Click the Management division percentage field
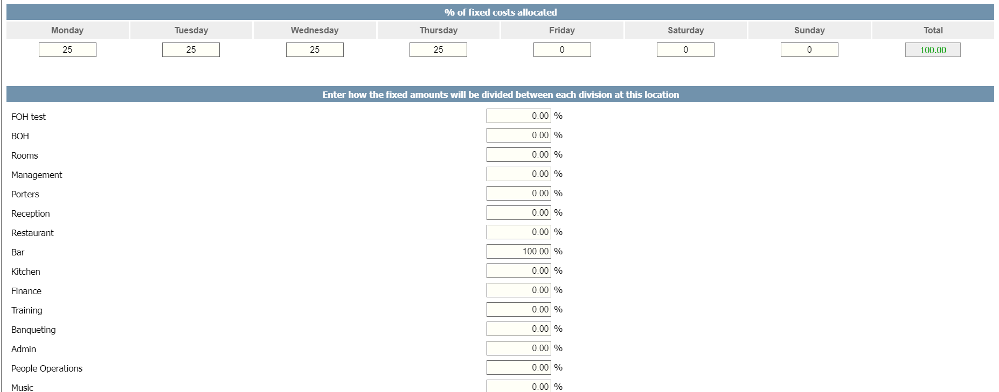The height and width of the screenshot is (392, 999). coord(518,174)
